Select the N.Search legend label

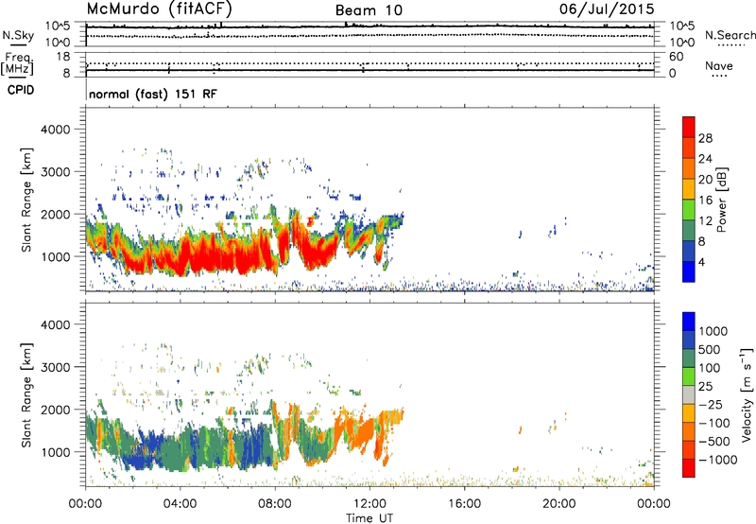pos(730,35)
